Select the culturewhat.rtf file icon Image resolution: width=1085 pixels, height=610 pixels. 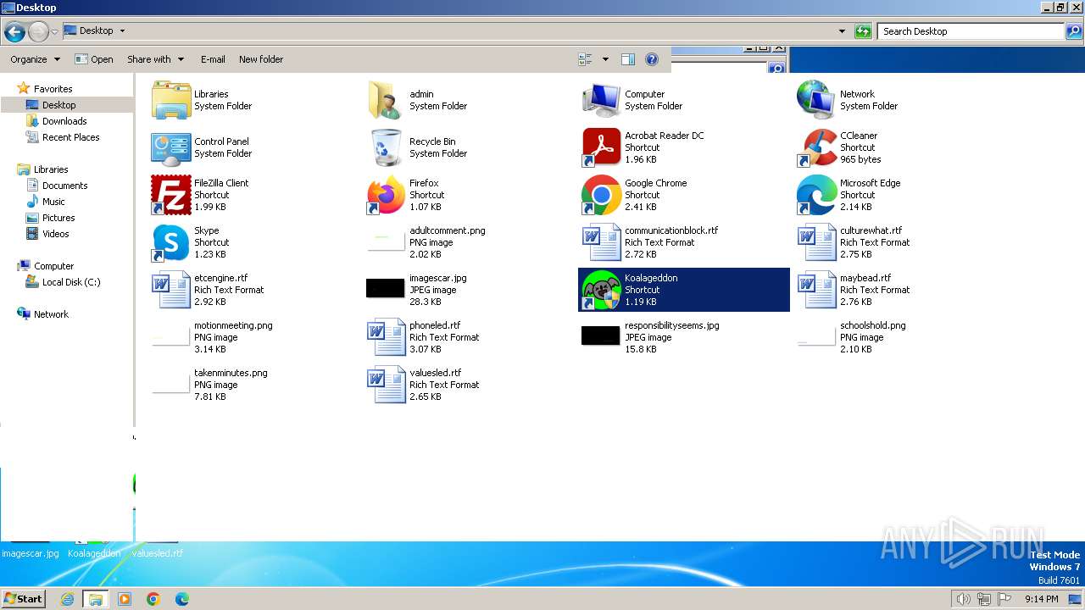817,242
